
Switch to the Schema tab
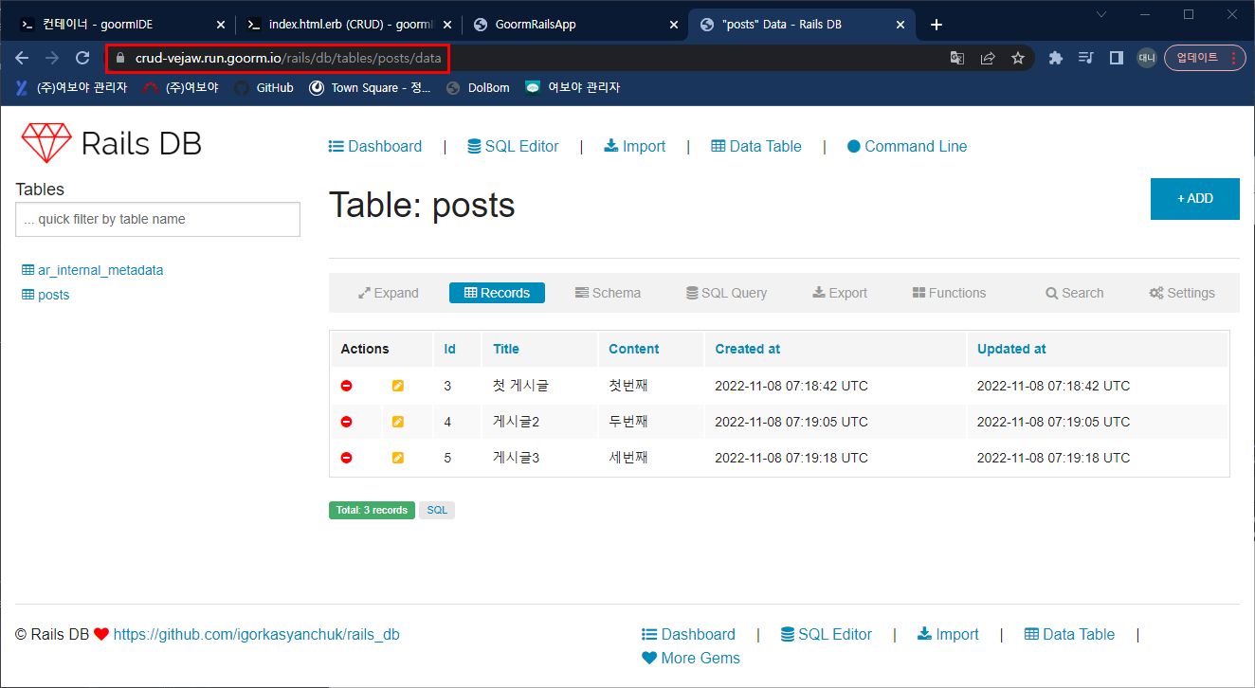[x=608, y=293]
